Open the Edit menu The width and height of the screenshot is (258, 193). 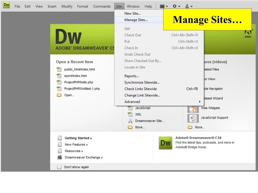coord(27,6)
